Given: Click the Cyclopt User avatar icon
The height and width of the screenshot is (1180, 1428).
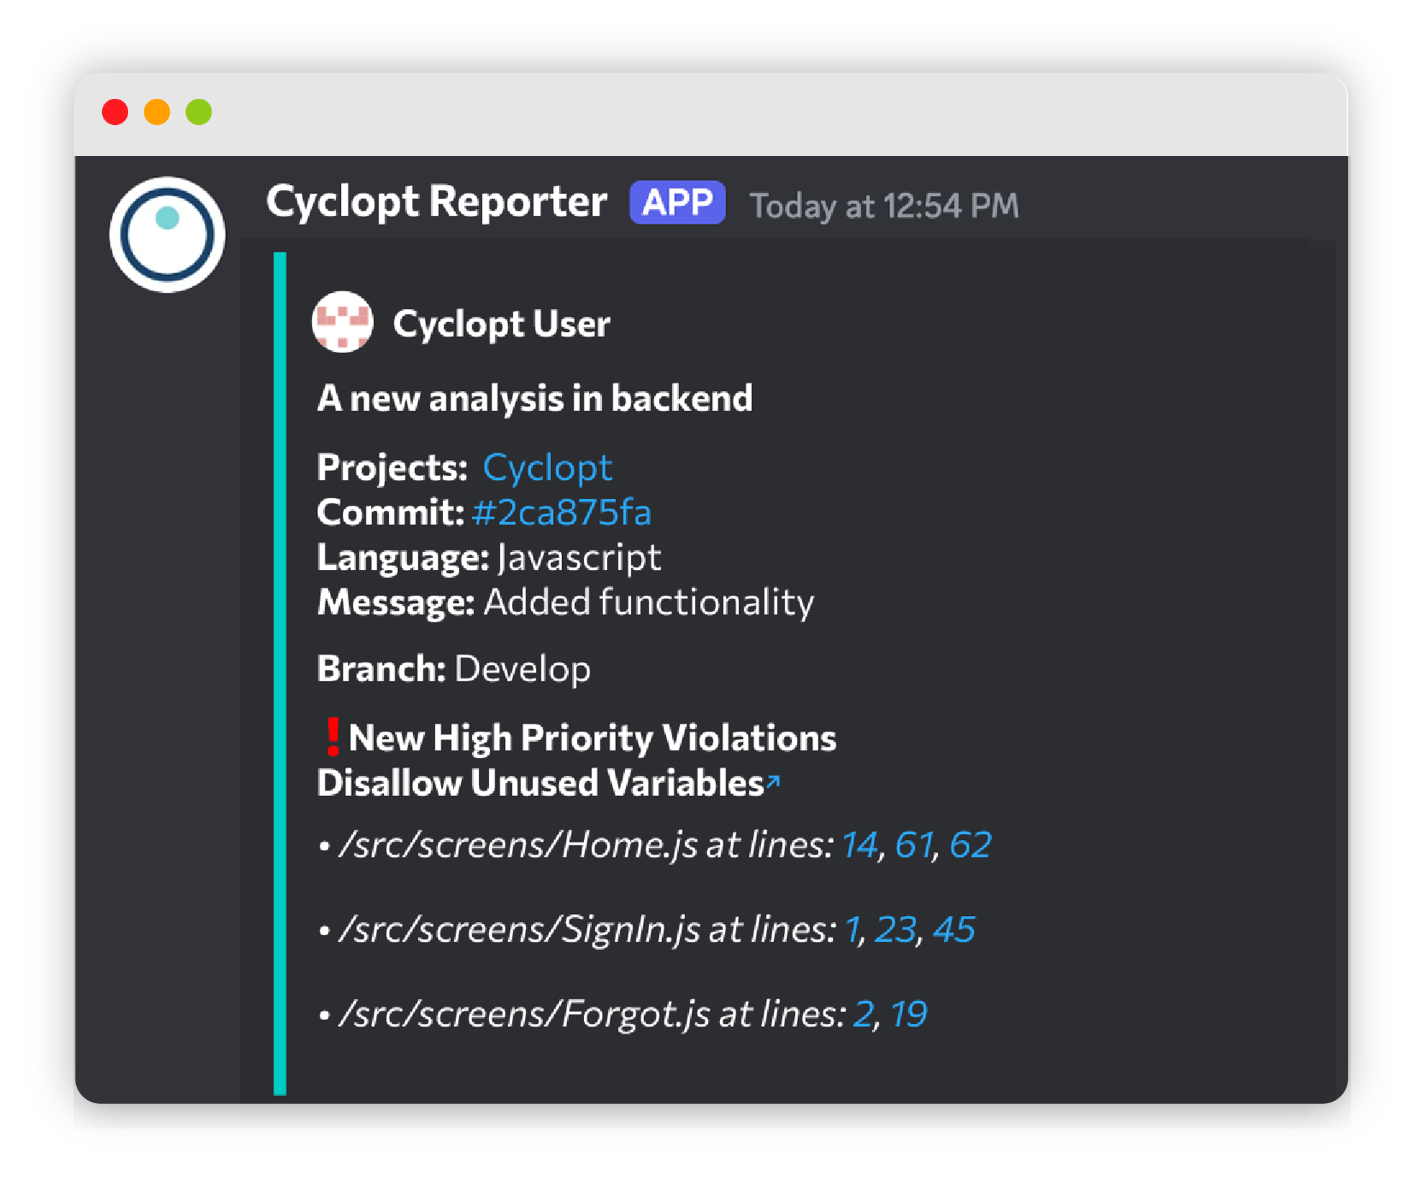Looking at the screenshot, I should coord(342,321).
